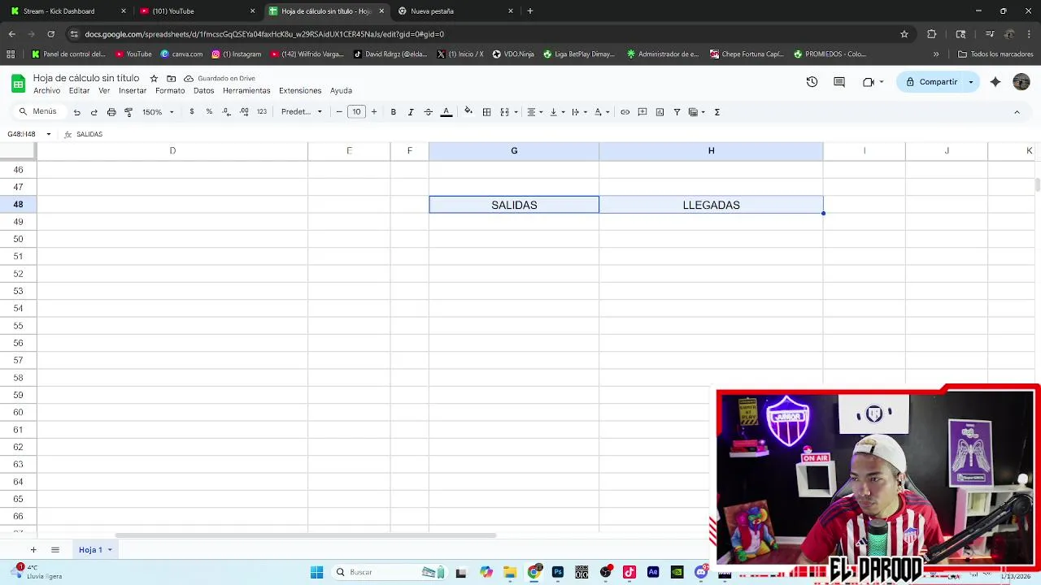Open the zoom level dropdown at 150%

coord(158,112)
